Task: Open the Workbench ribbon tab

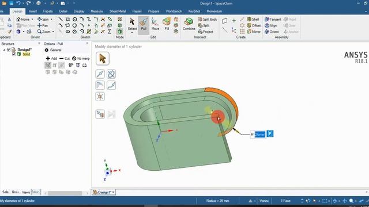Action: coord(174,11)
